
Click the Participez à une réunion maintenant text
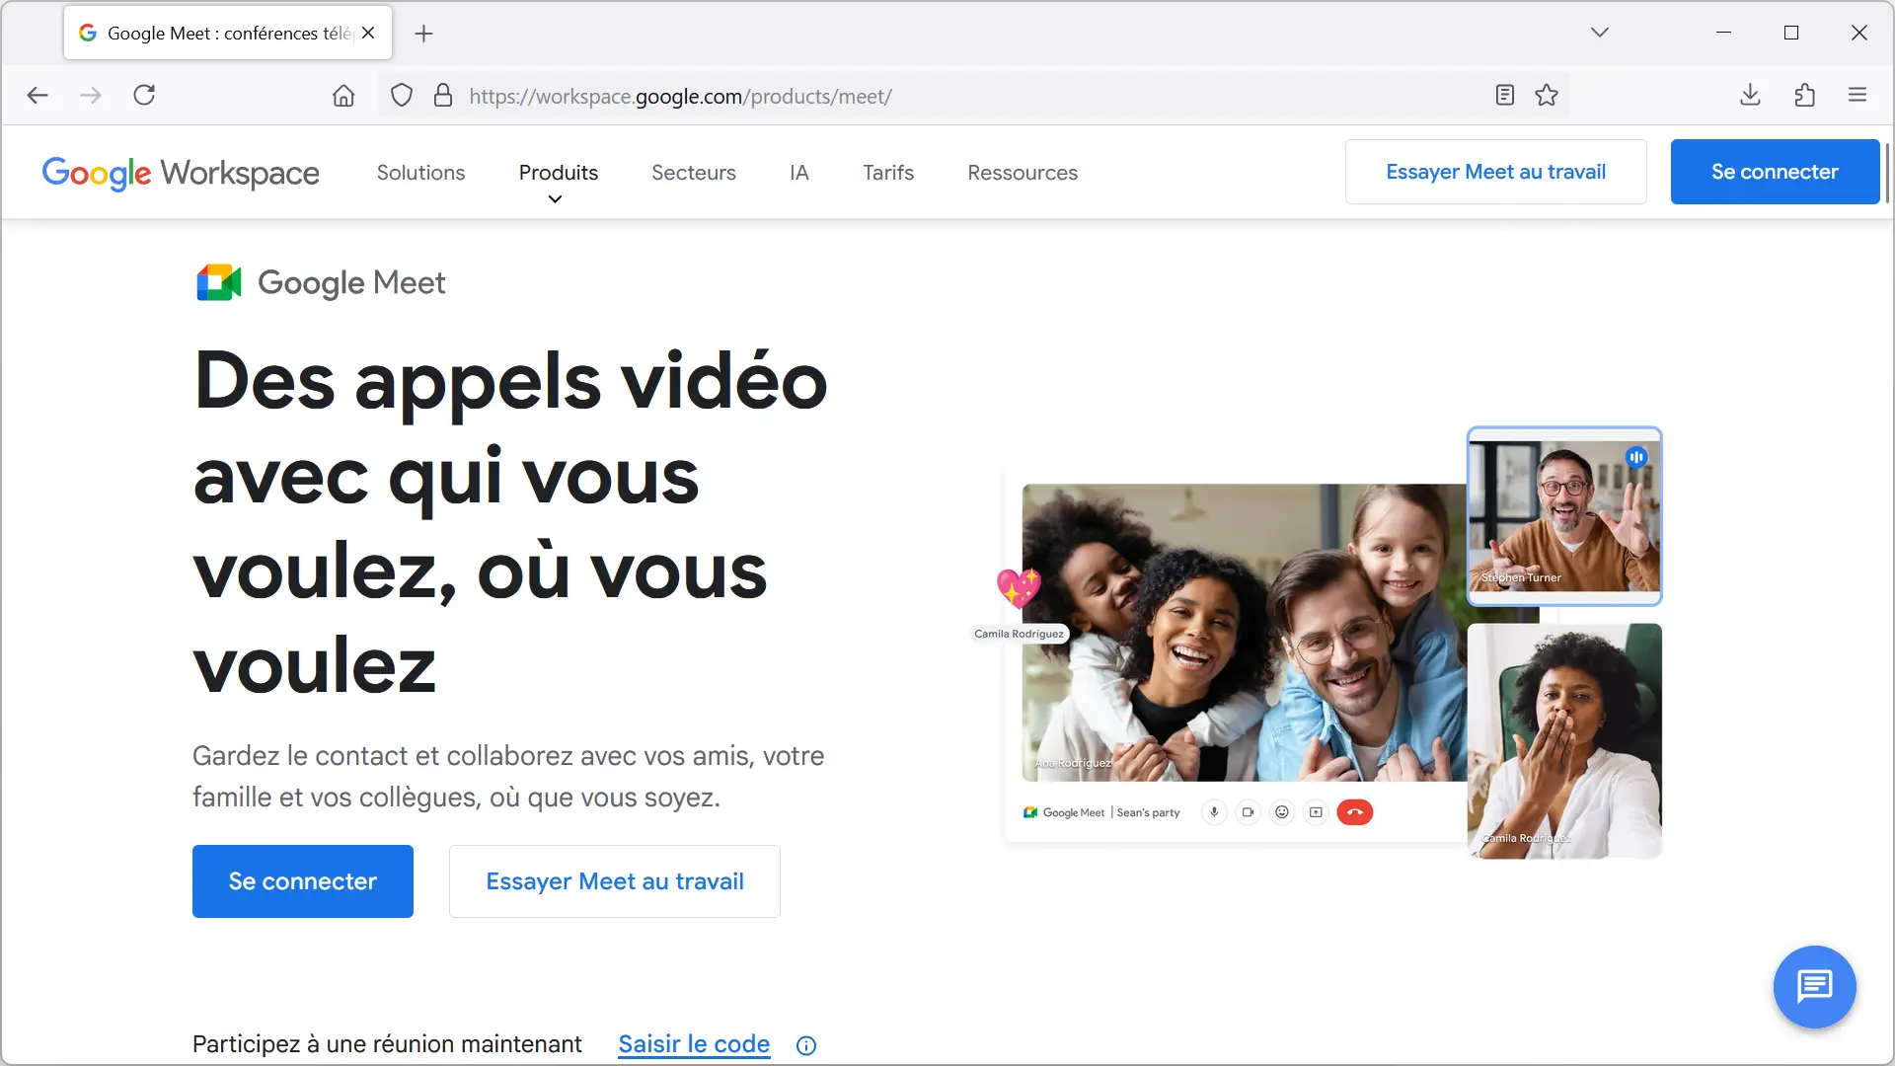click(x=387, y=1044)
